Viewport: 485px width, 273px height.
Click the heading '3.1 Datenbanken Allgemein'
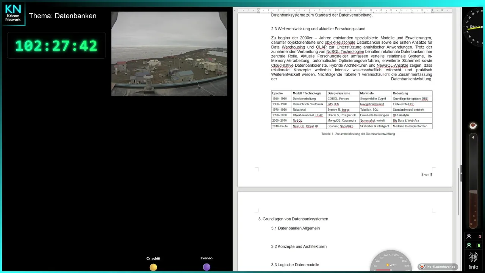[296, 228]
